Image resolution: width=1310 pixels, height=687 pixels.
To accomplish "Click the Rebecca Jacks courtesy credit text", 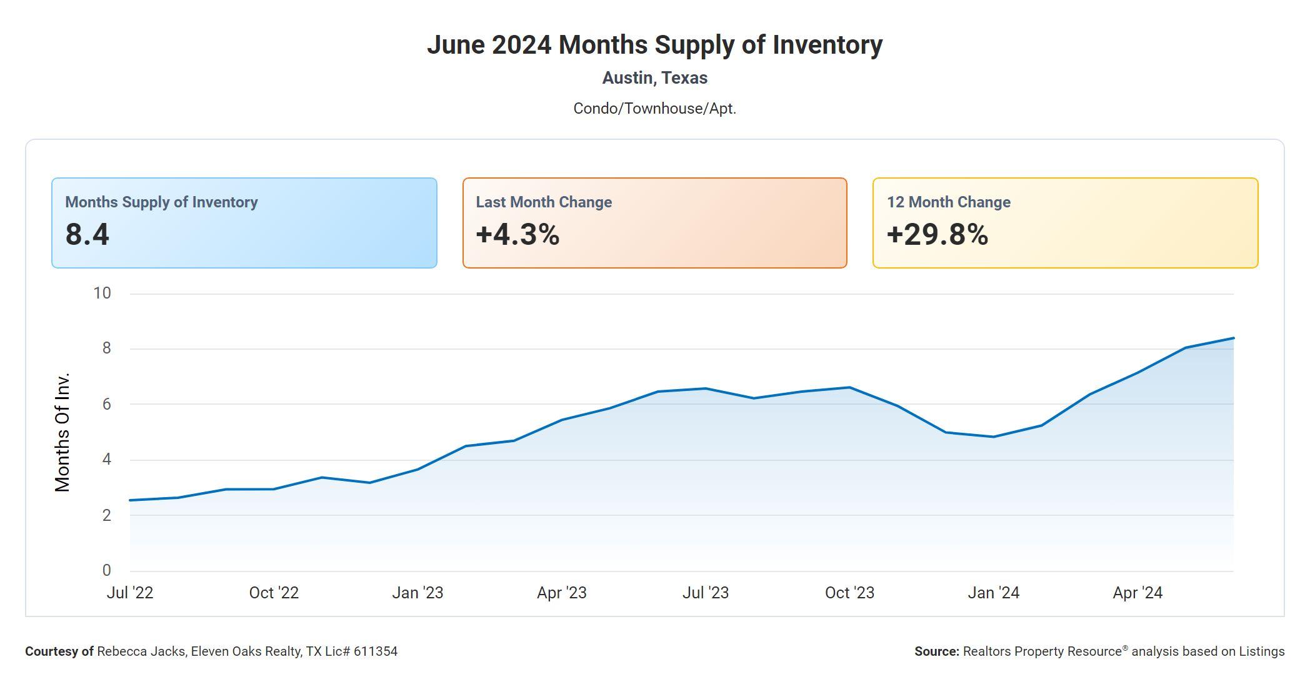I will pos(211,651).
